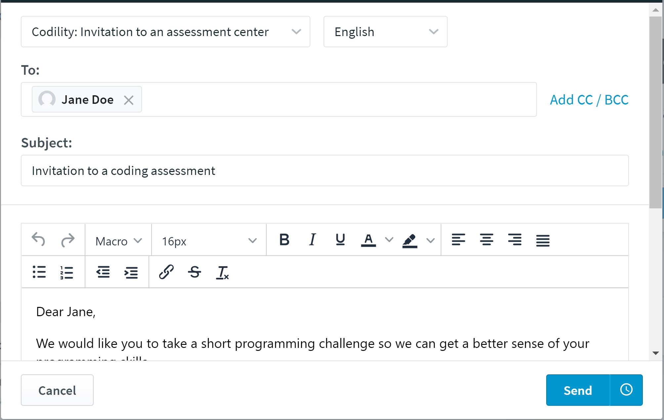This screenshot has width=664, height=420.
Task: Clear formatting from selected text
Action: coord(222,273)
